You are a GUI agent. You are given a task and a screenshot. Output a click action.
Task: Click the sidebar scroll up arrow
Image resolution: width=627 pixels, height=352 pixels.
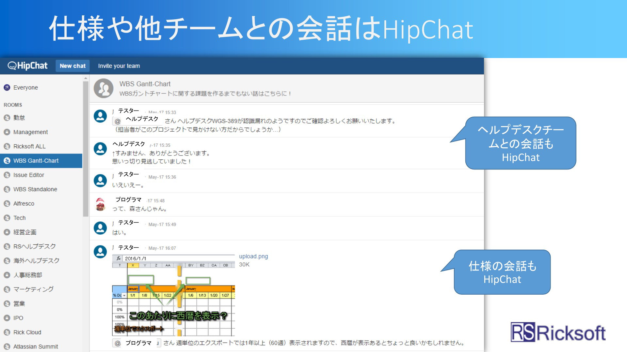pos(86,78)
